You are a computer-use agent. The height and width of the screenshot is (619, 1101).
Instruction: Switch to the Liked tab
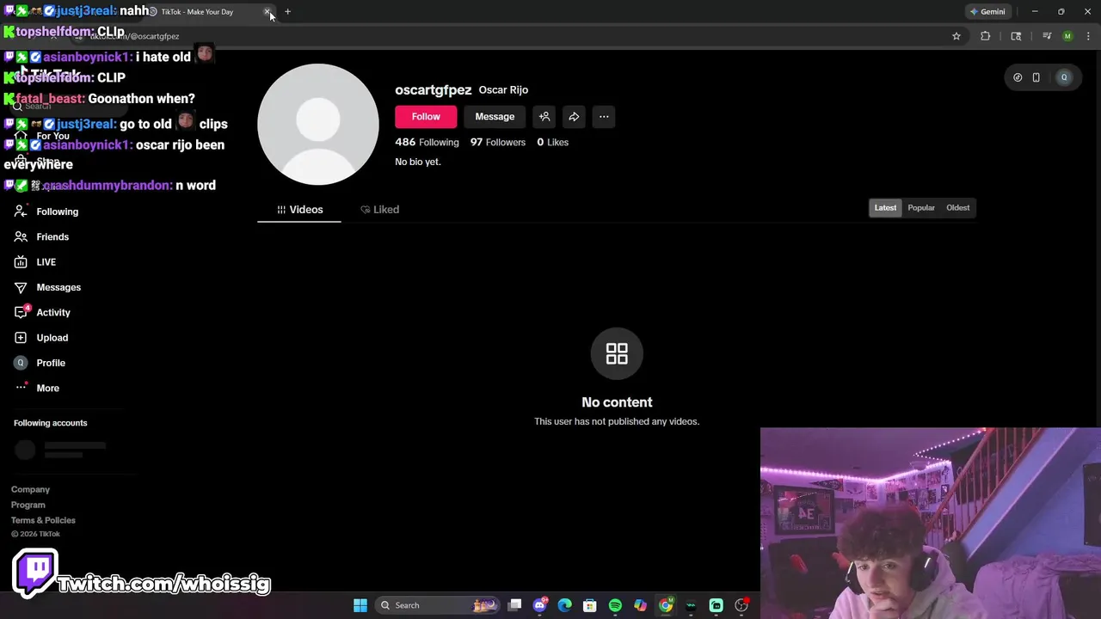point(379,210)
